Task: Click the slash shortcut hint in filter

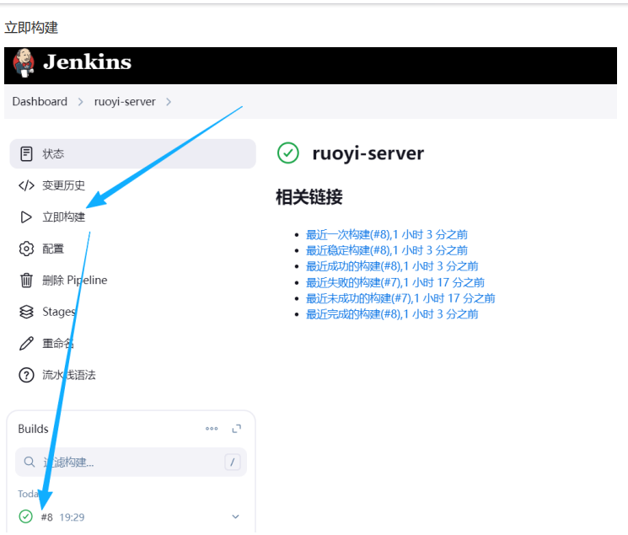Action: [x=233, y=462]
